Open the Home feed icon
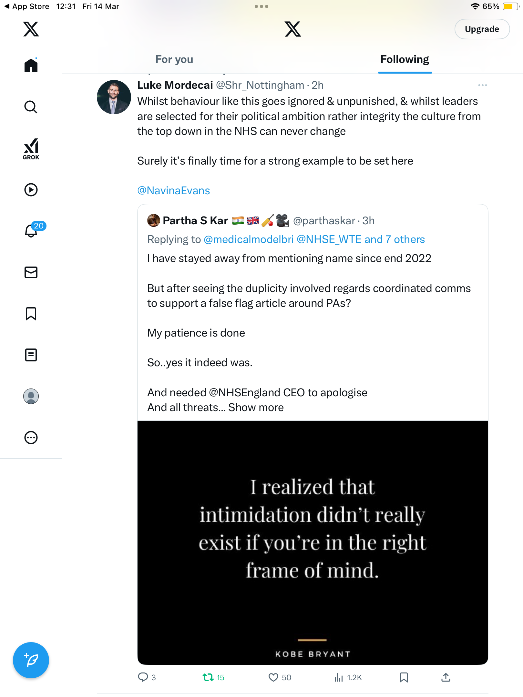The width and height of the screenshot is (523, 697). click(31, 66)
